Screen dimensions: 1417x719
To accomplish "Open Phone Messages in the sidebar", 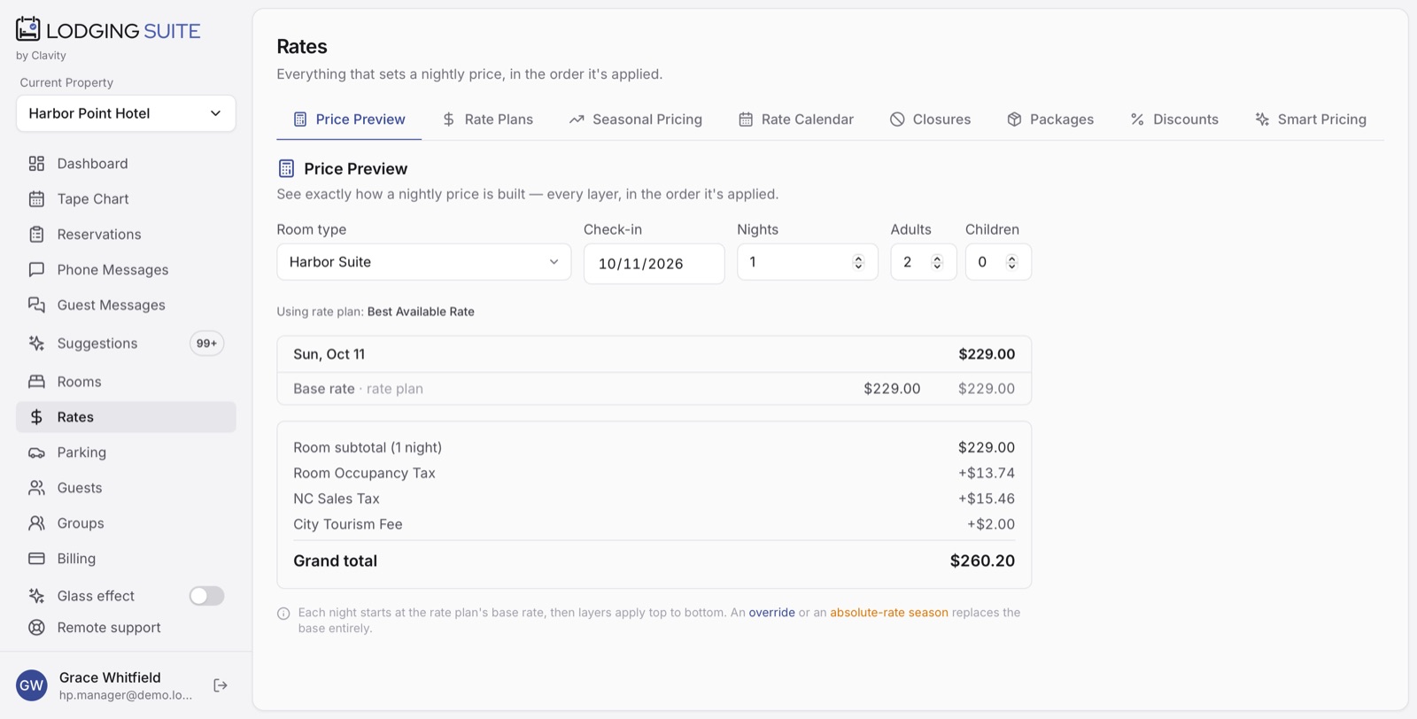I will coord(126,270).
